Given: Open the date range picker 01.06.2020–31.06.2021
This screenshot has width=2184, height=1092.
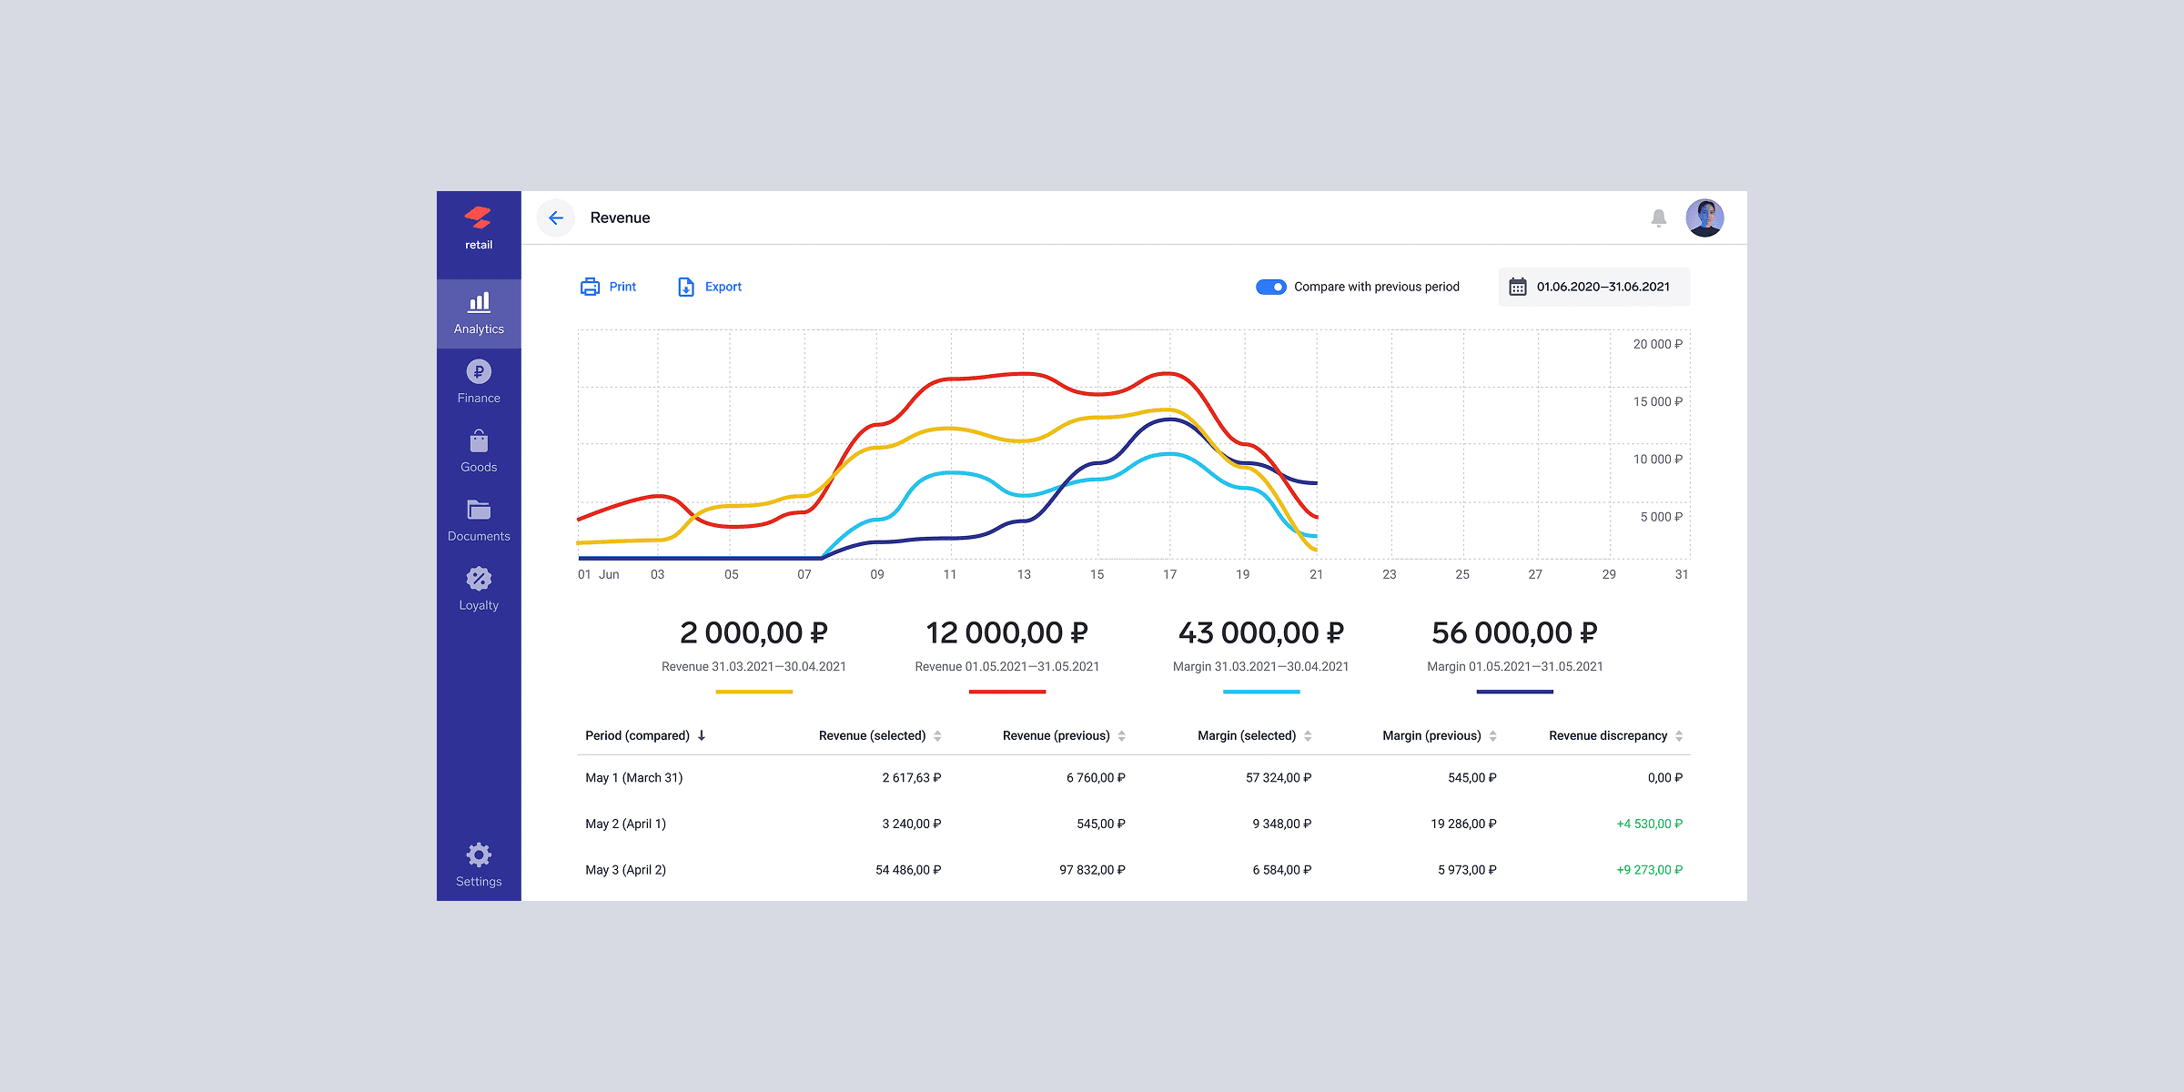Looking at the screenshot, I should point(1593,287).
